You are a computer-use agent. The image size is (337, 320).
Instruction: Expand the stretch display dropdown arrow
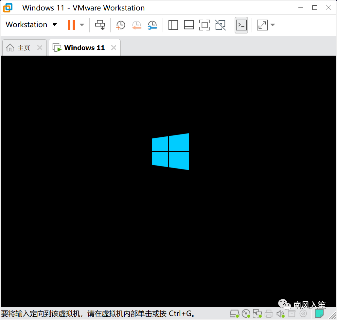click(273, 25)
